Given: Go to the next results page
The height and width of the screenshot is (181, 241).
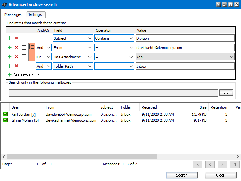Looking at the screenshot, I should click(x=222, y=164).
